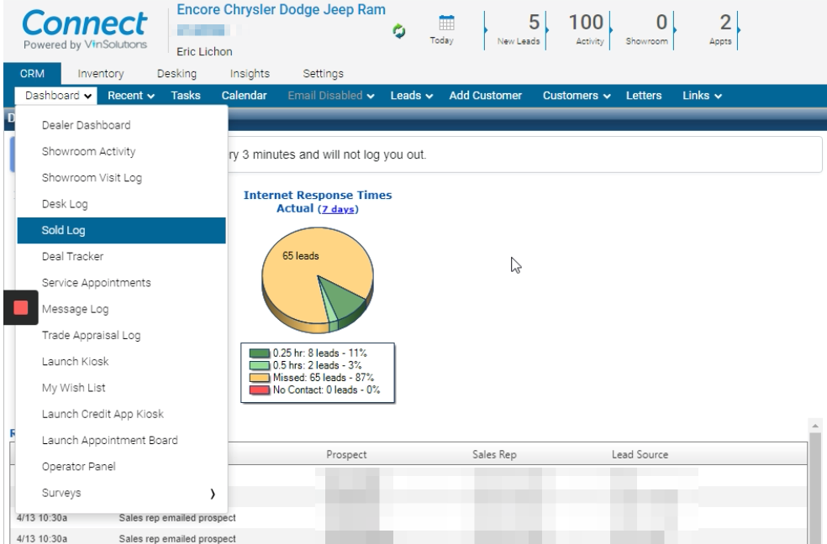
Task: Click the orange Missed legend swatch
Action: [259, 378]
